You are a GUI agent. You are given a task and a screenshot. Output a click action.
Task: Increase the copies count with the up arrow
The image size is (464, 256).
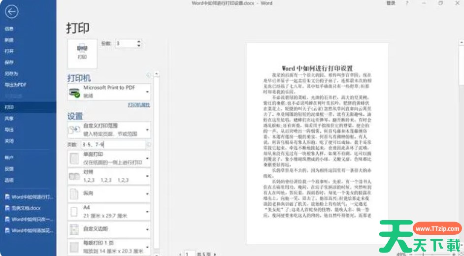(139, 41)
